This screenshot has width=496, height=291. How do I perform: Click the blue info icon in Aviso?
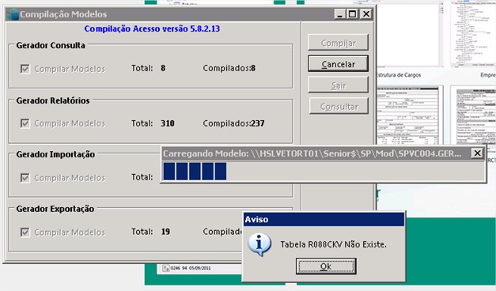coord(259,244)
